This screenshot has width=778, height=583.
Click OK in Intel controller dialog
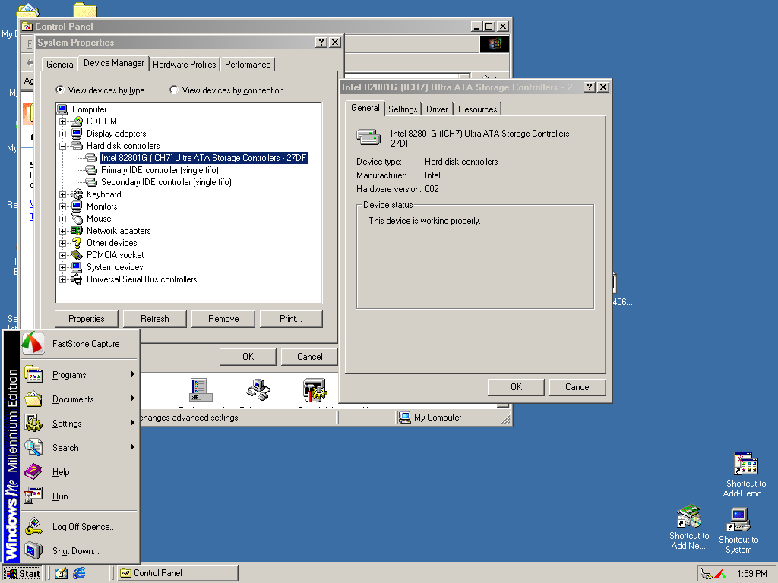click(516, 387)
